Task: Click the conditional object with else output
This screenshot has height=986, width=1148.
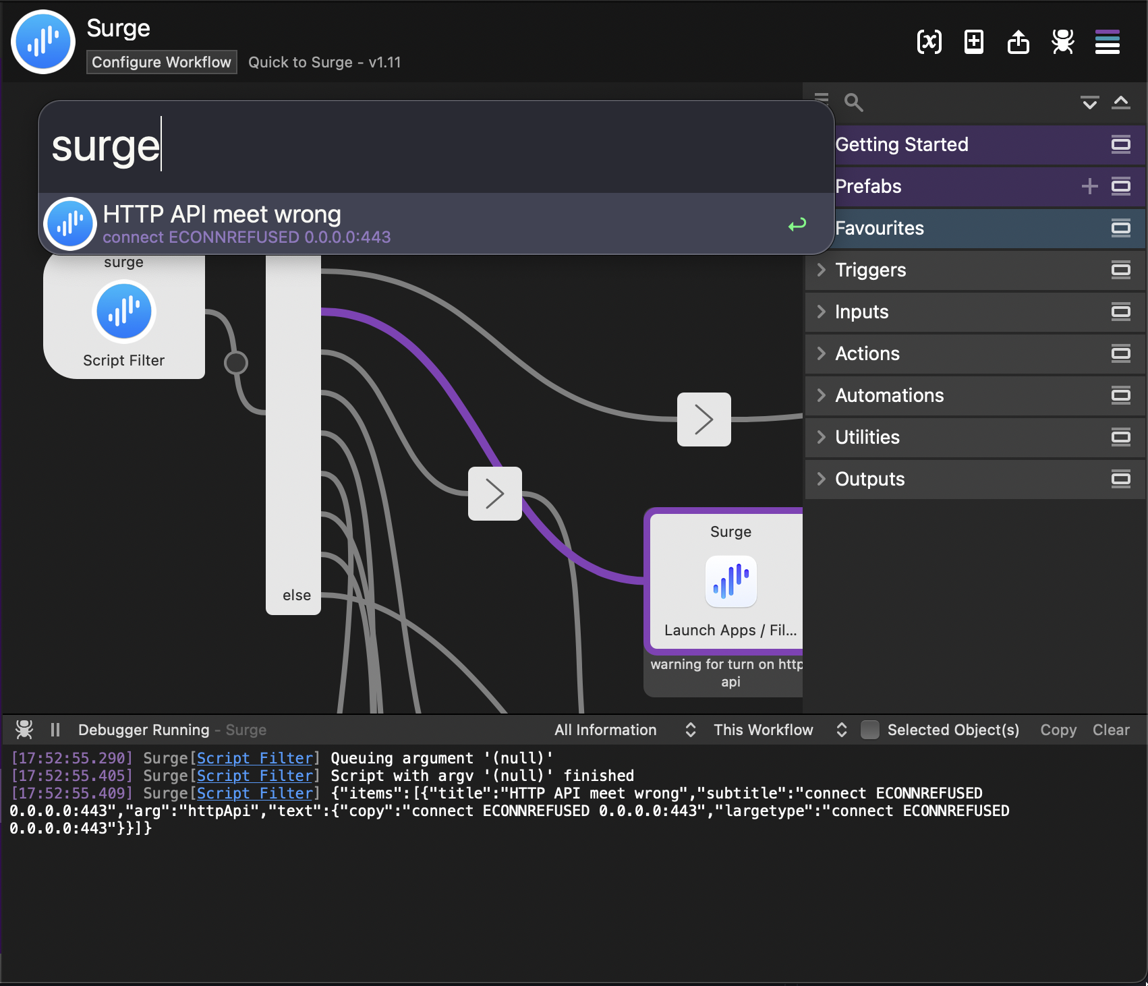Action: (293, 434)
